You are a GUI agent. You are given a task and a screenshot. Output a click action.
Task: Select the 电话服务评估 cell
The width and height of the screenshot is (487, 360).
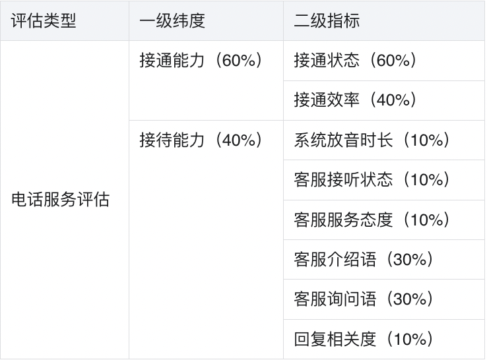tap(61, 200)
